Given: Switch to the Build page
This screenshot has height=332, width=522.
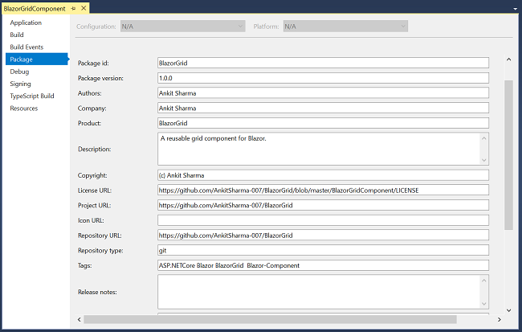Looking at the screenshot, I should click(x=17, y=35).
